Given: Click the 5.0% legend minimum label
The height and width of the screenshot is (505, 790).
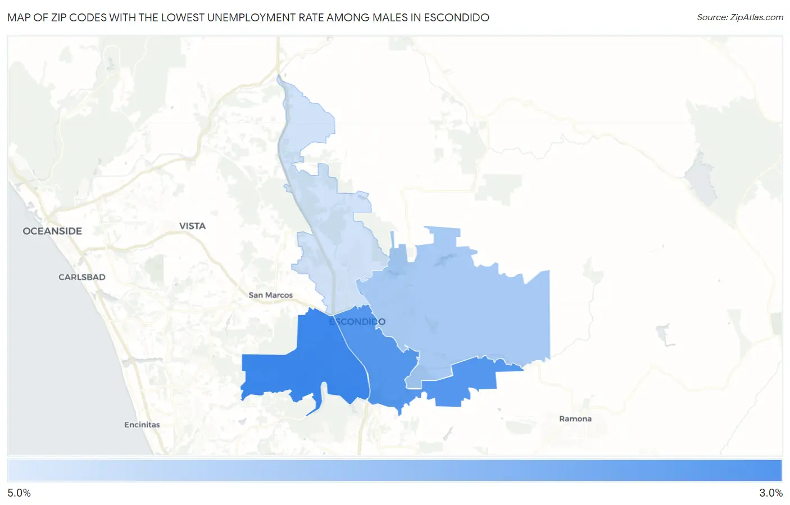Looking at the screenshot, I should click(x=19, y=493).
